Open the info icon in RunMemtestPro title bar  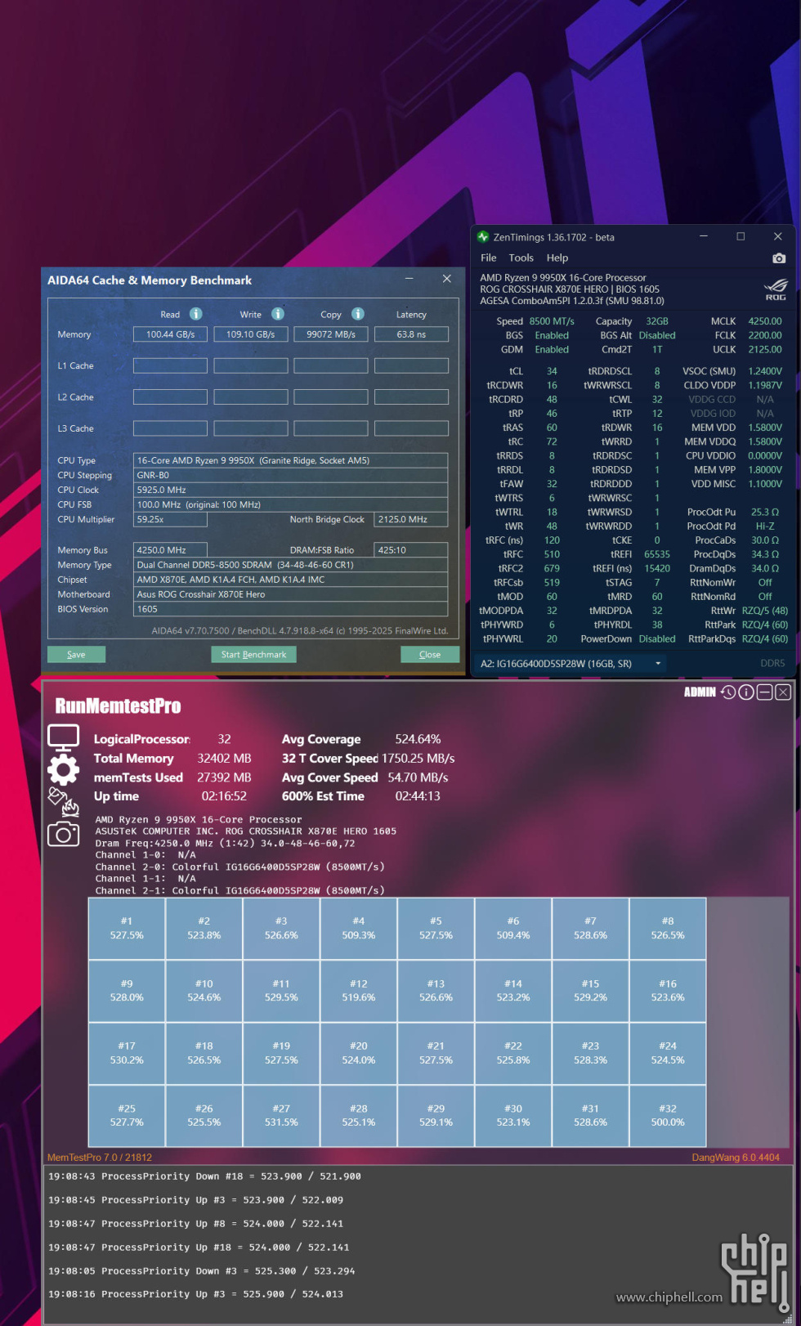[746, 692]
